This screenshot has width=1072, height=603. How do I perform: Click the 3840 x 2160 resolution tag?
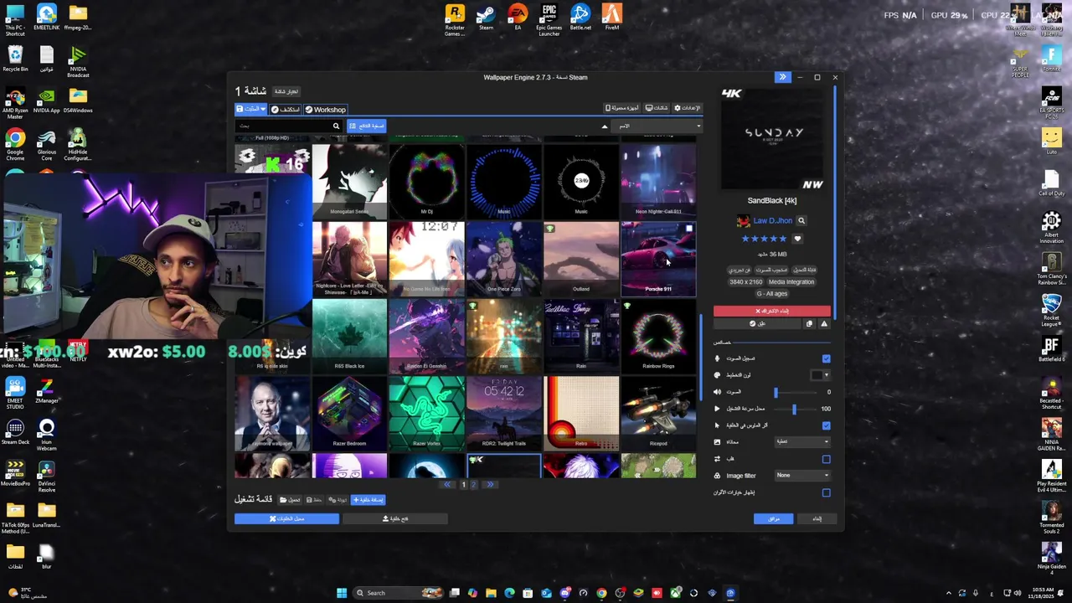(745, 282)
